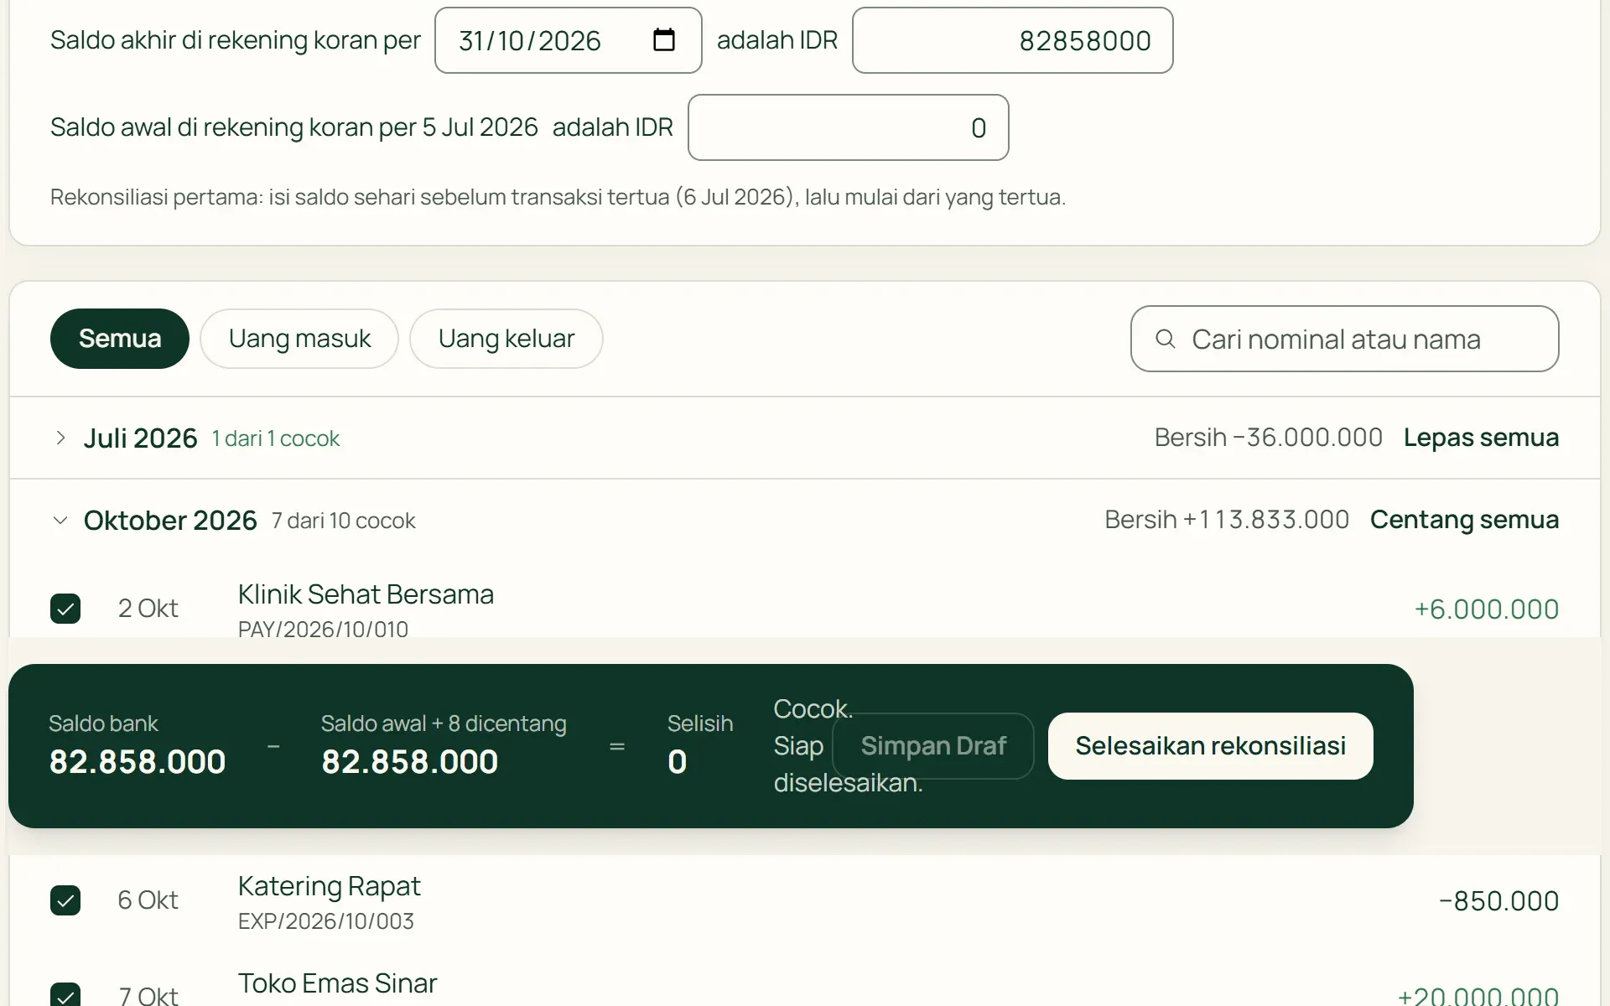Click the Selisih 0 value
1610x1006 pixels.
click(x=677, y=762)
